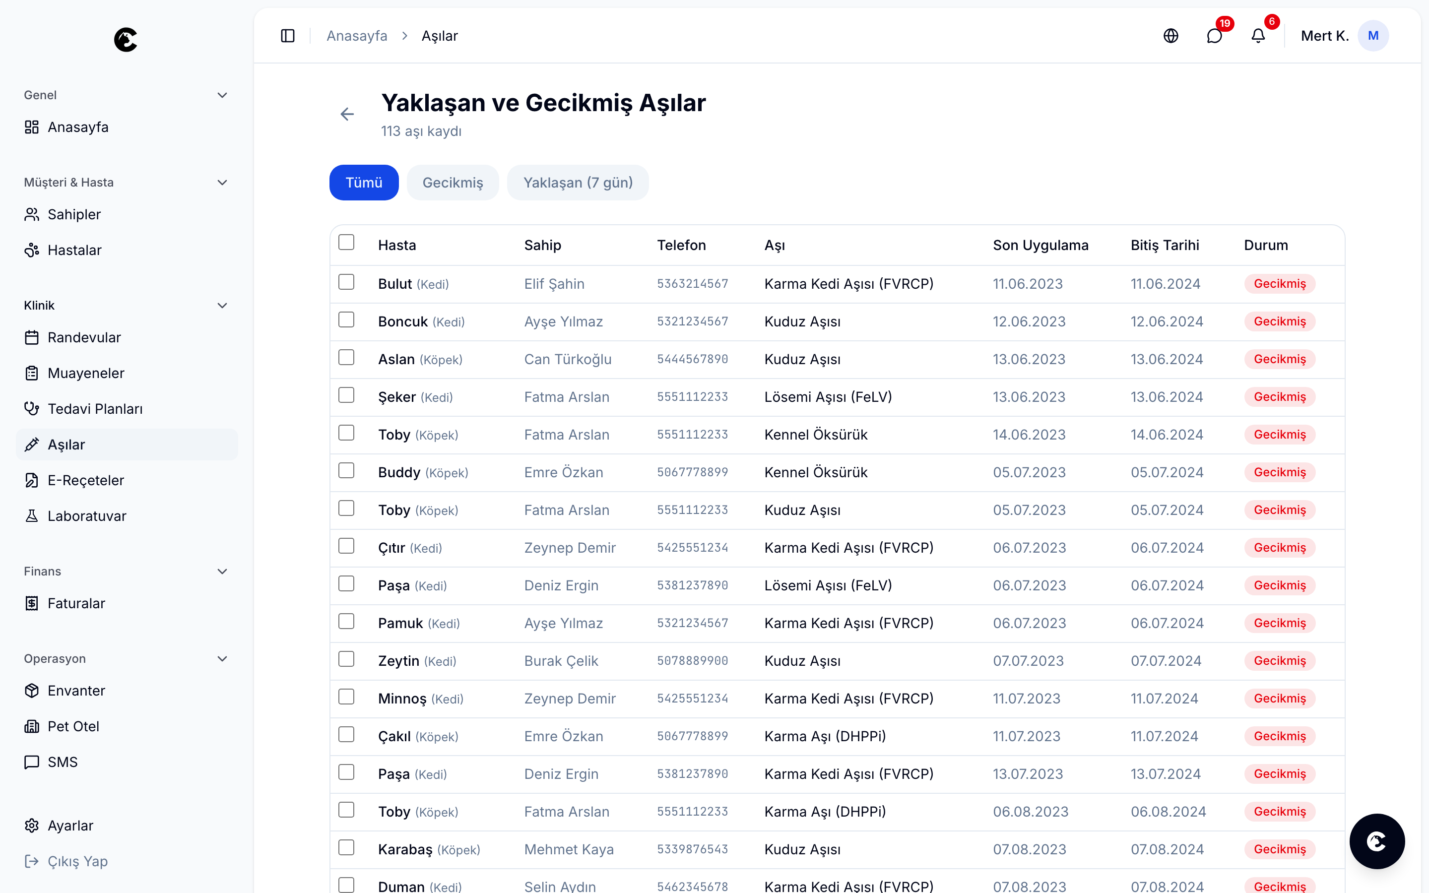Toggle the sidebar panel icon

[288, 36]
